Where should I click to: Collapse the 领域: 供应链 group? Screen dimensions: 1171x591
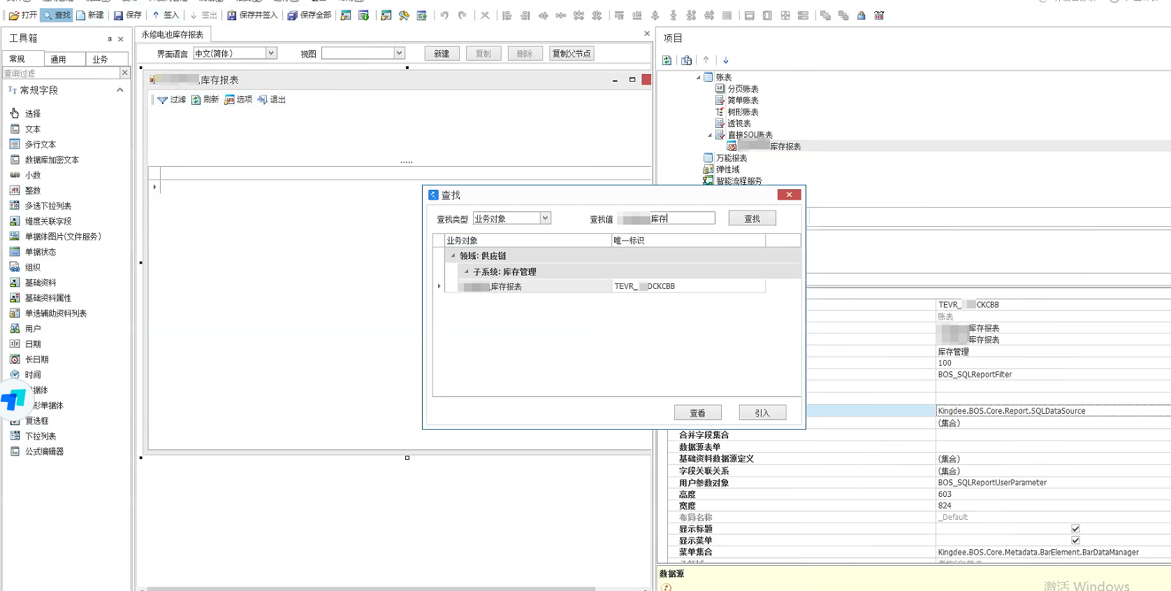point(453,255)
